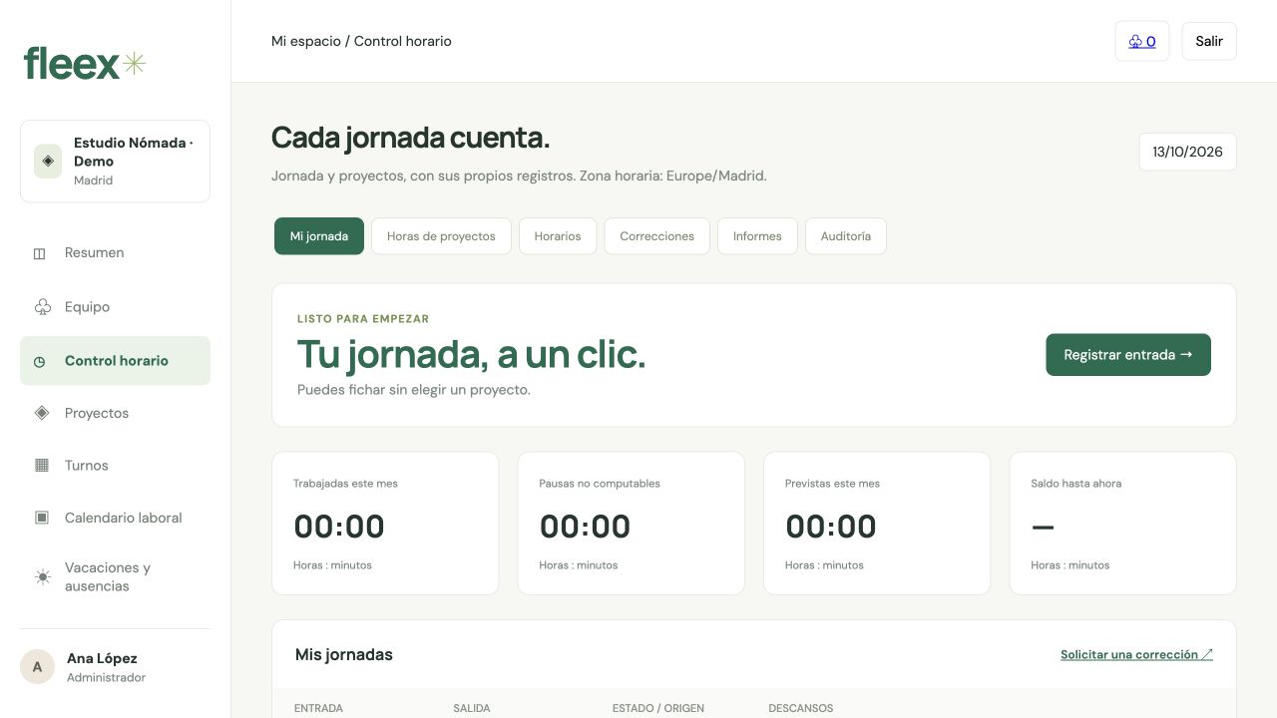Open Vacaciones y ausencias

tap(115, 577)
